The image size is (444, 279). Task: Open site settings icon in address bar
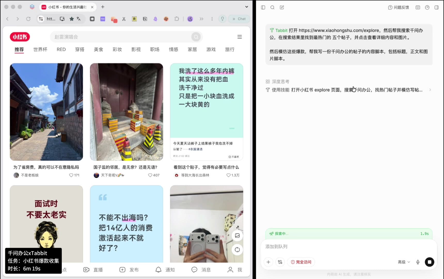pos(41,19)
